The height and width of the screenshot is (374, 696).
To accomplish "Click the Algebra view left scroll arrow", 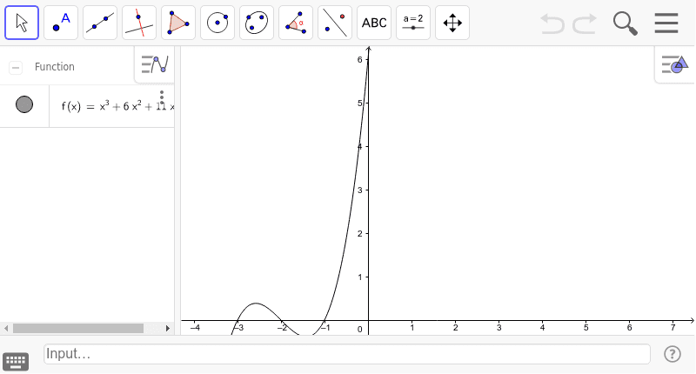I will point(6,328).
